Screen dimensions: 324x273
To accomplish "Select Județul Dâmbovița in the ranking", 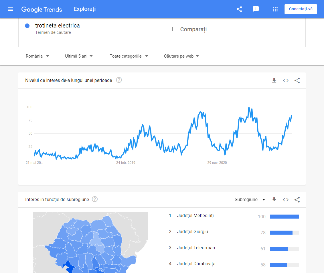I will (196, 264).
